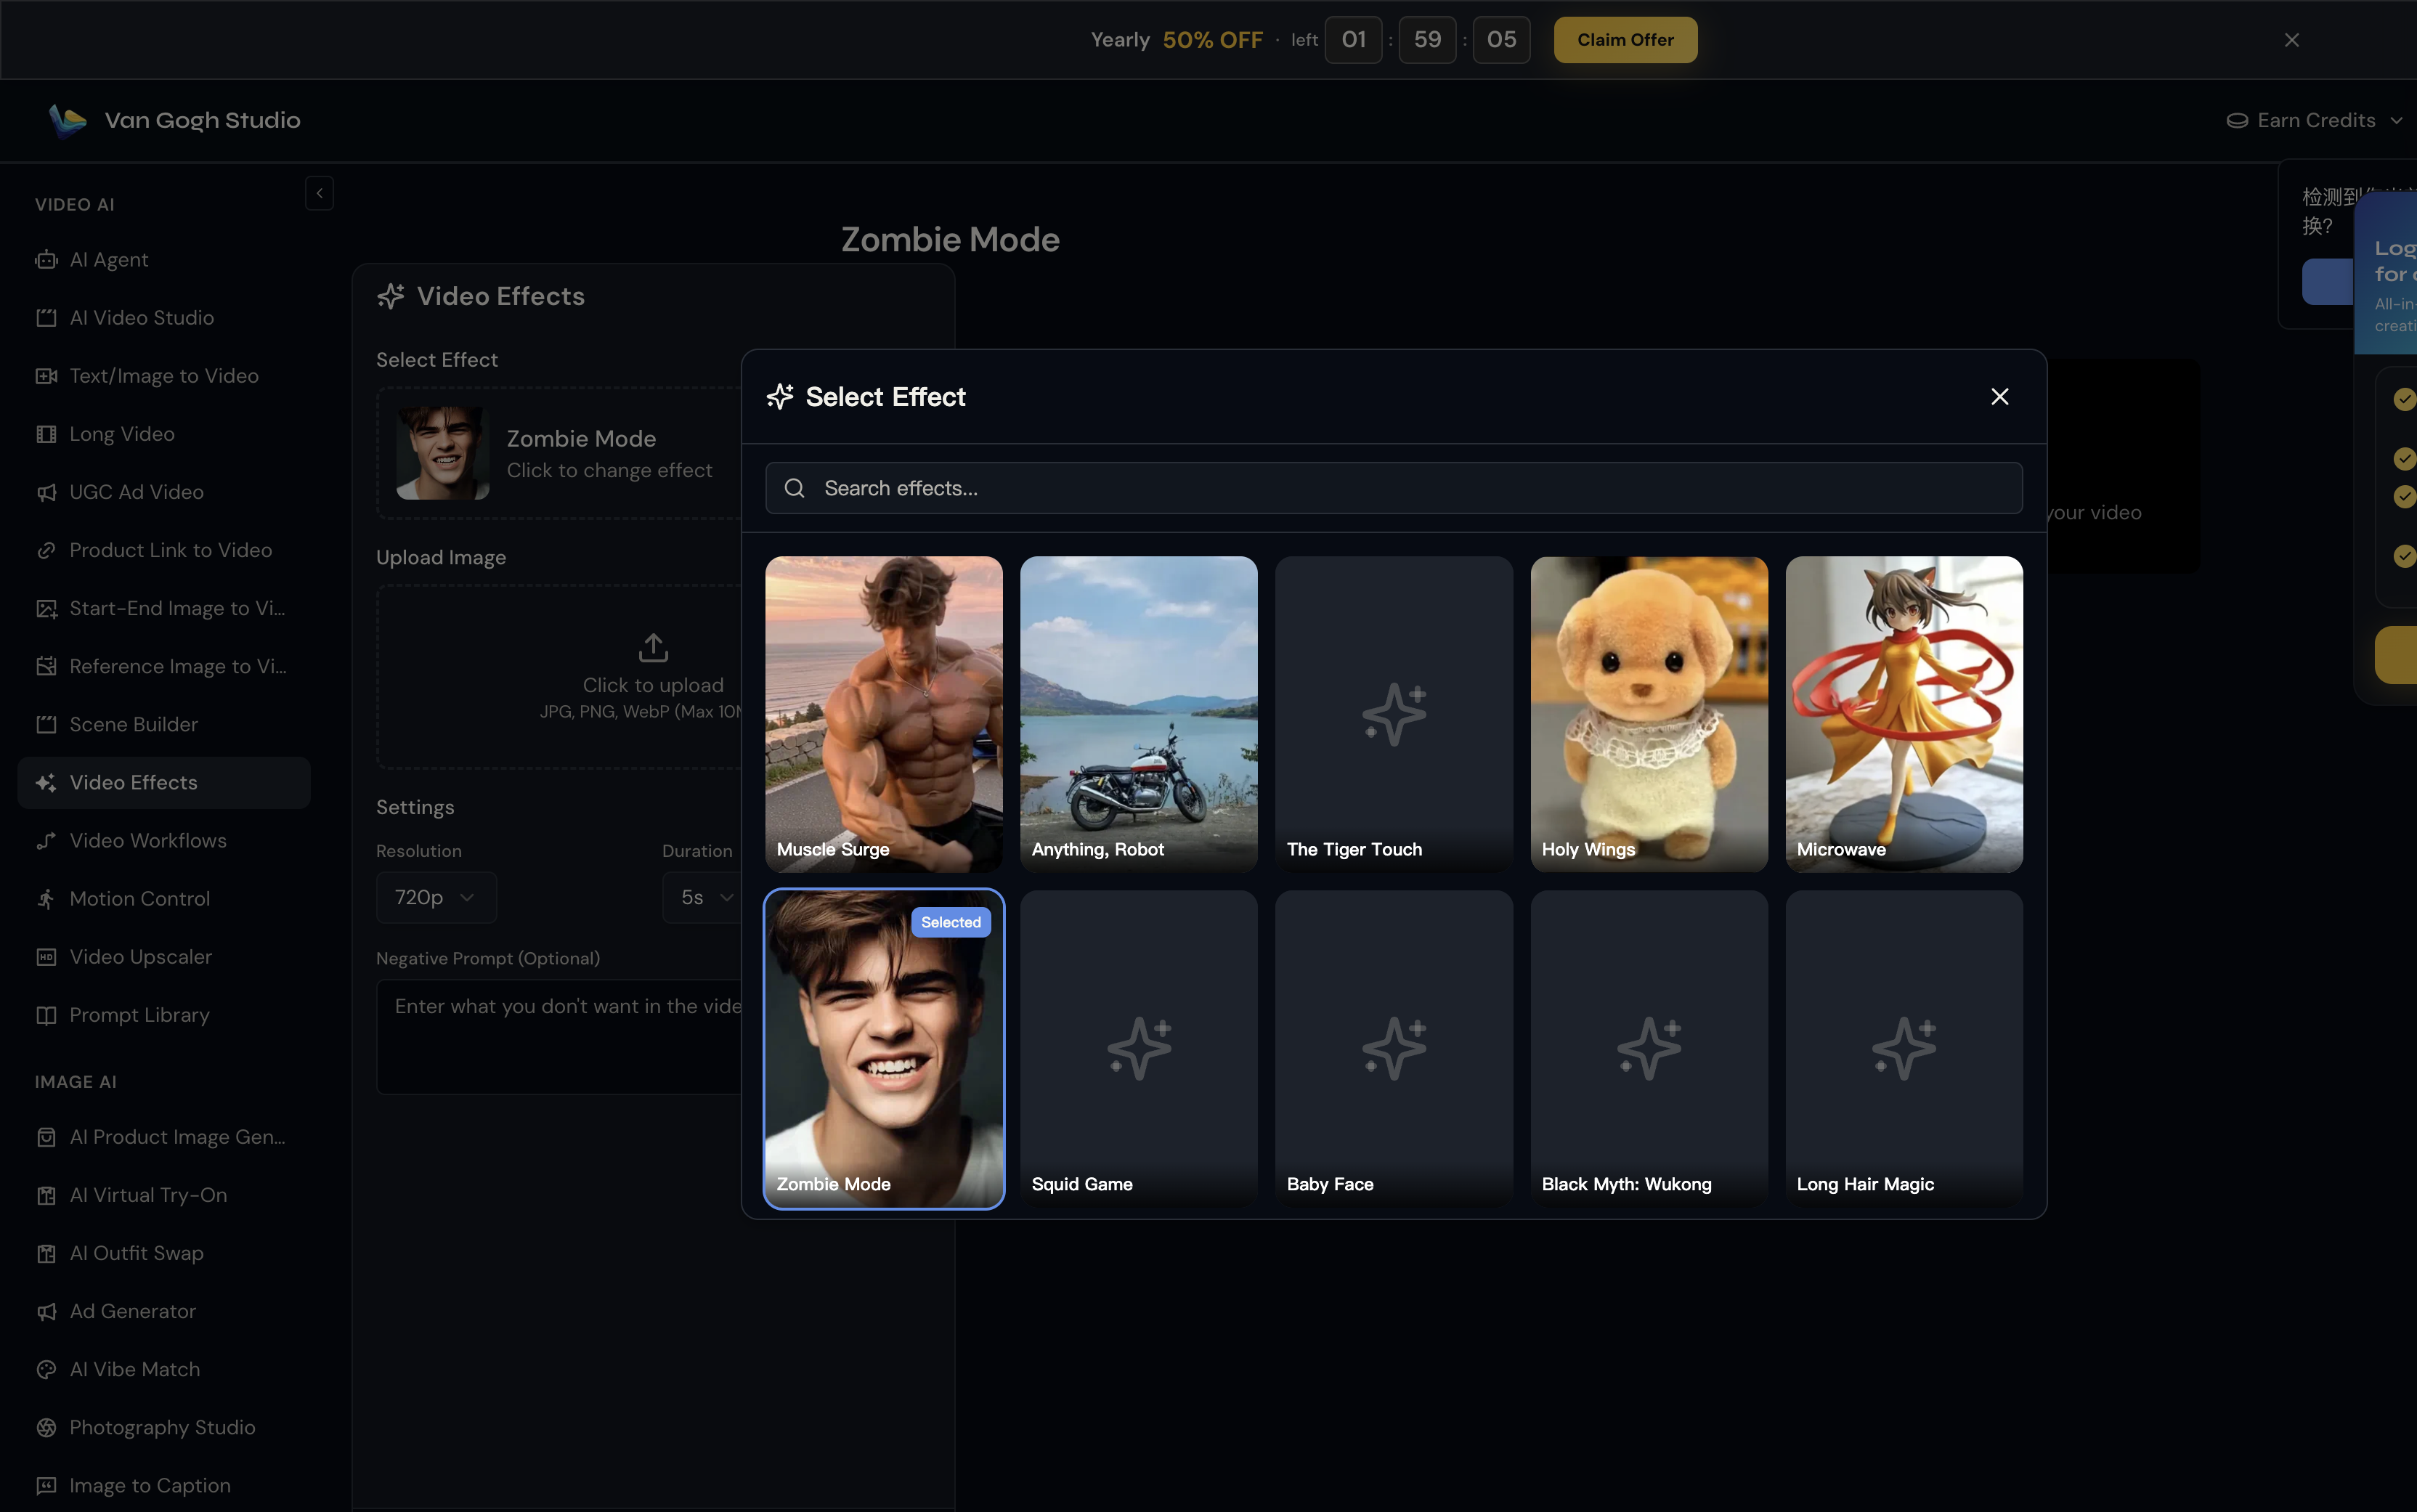Viewport: 2417px width, 1512px height.
Task: Open the AI Agent sidebar icon
Action: [46, 260]
